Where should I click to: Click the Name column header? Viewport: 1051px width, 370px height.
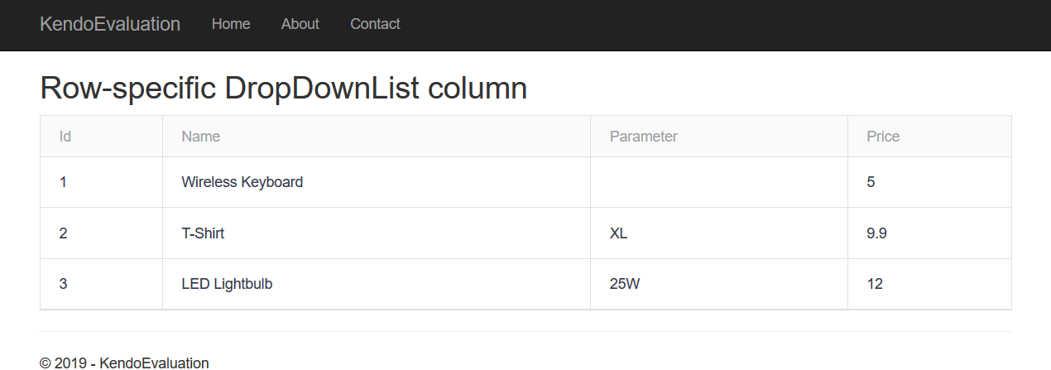(x=201, y=137)
